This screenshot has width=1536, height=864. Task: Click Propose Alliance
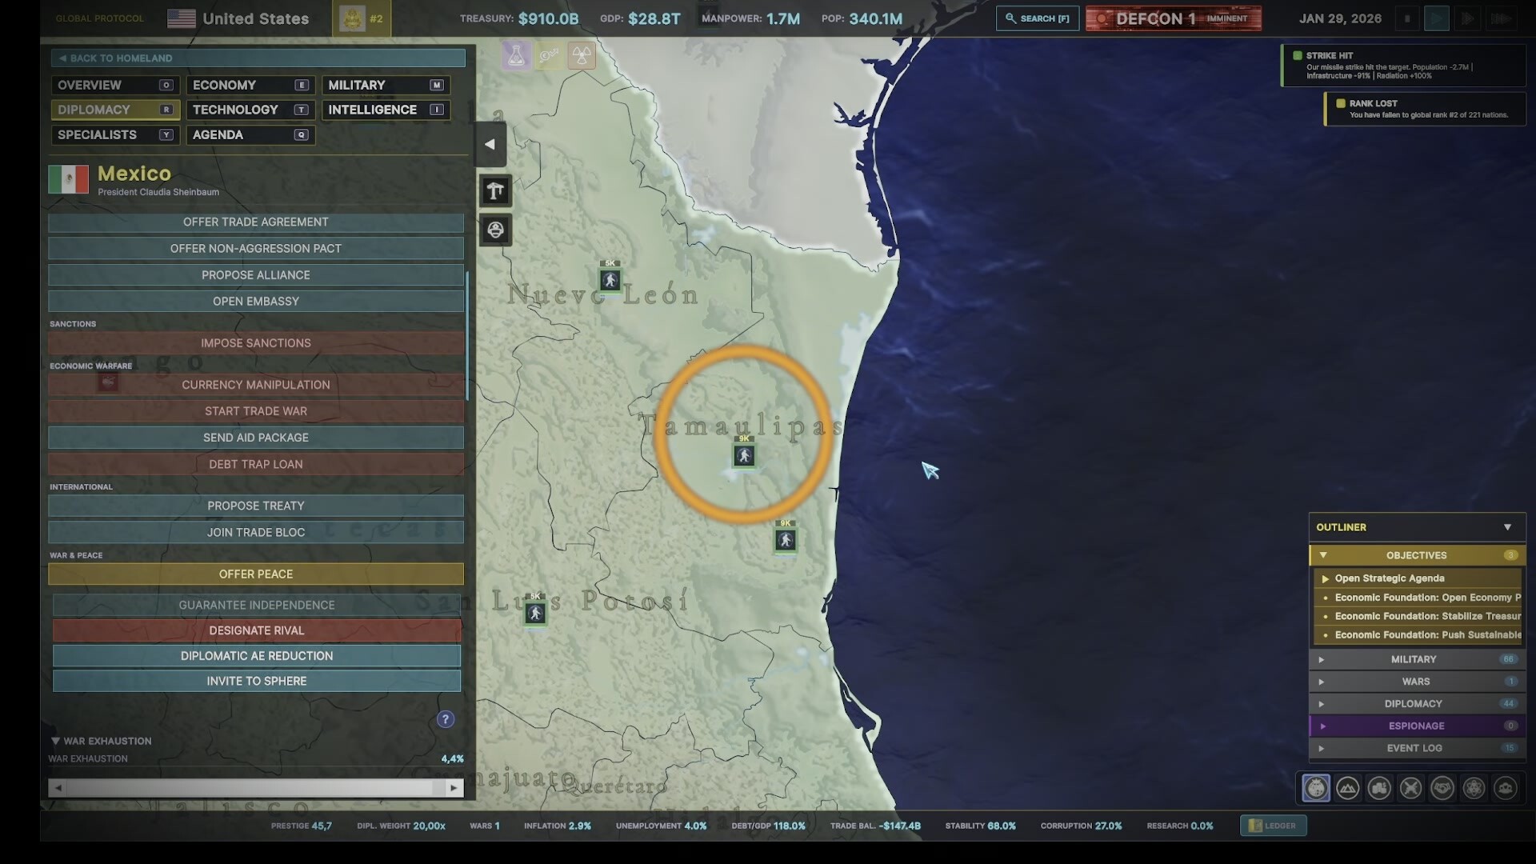256,274
